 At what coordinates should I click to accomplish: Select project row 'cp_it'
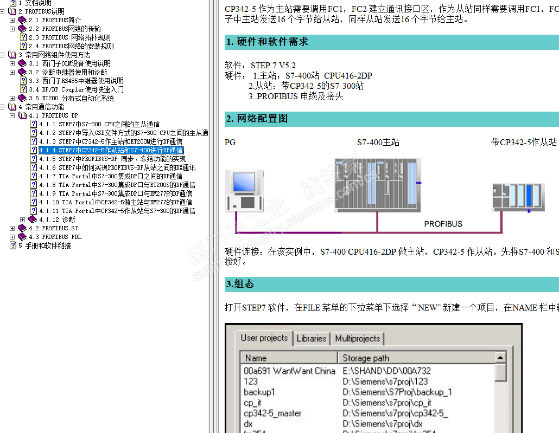pyautogui.click(x=253, y=403)
